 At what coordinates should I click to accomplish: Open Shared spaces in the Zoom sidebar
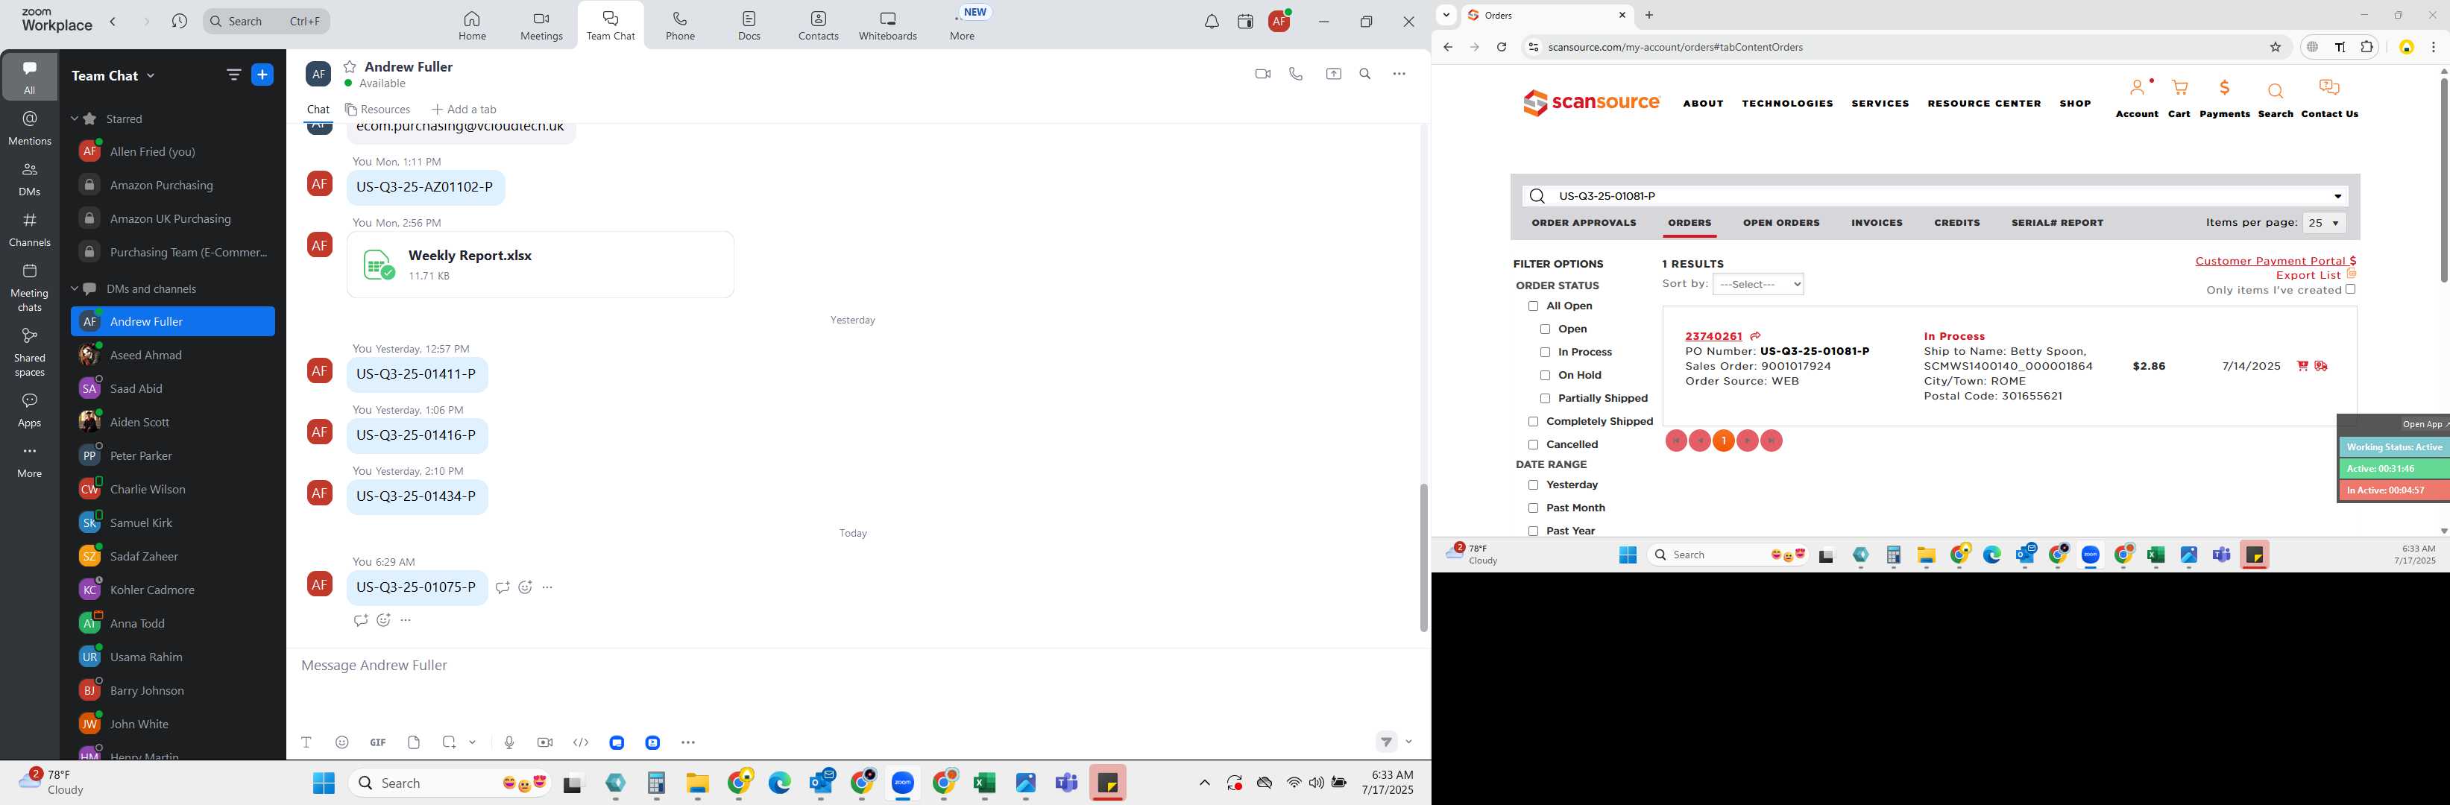coord(30,352)
